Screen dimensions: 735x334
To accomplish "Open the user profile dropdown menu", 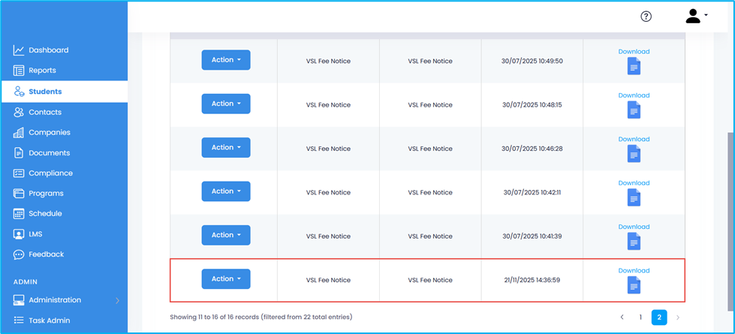I will pos(697,17).
